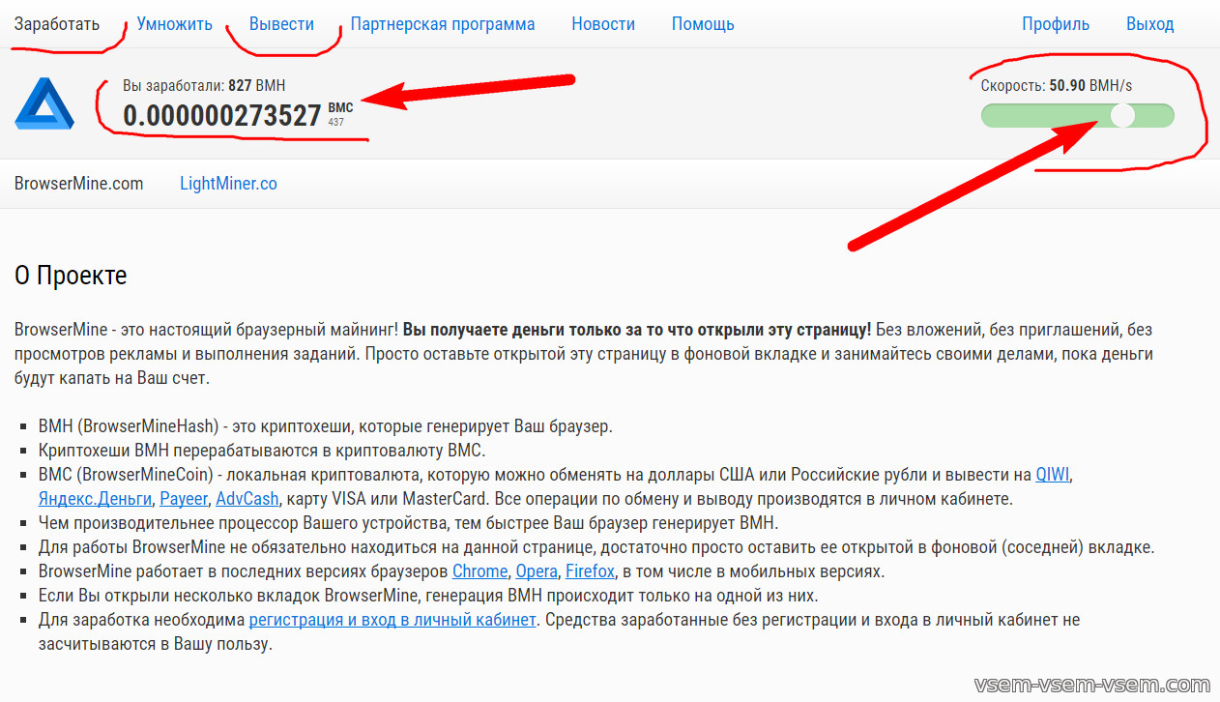Open the Opera browser link
This screenshot has height=702, width=1220.
(537, 570)
